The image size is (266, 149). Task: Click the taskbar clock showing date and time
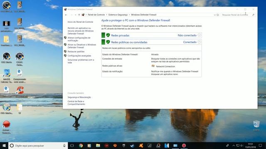click(250, 145)
